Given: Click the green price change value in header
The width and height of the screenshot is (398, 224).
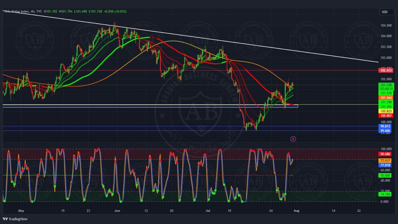Looking at the screenshot, I should click(x=115, y=11).
